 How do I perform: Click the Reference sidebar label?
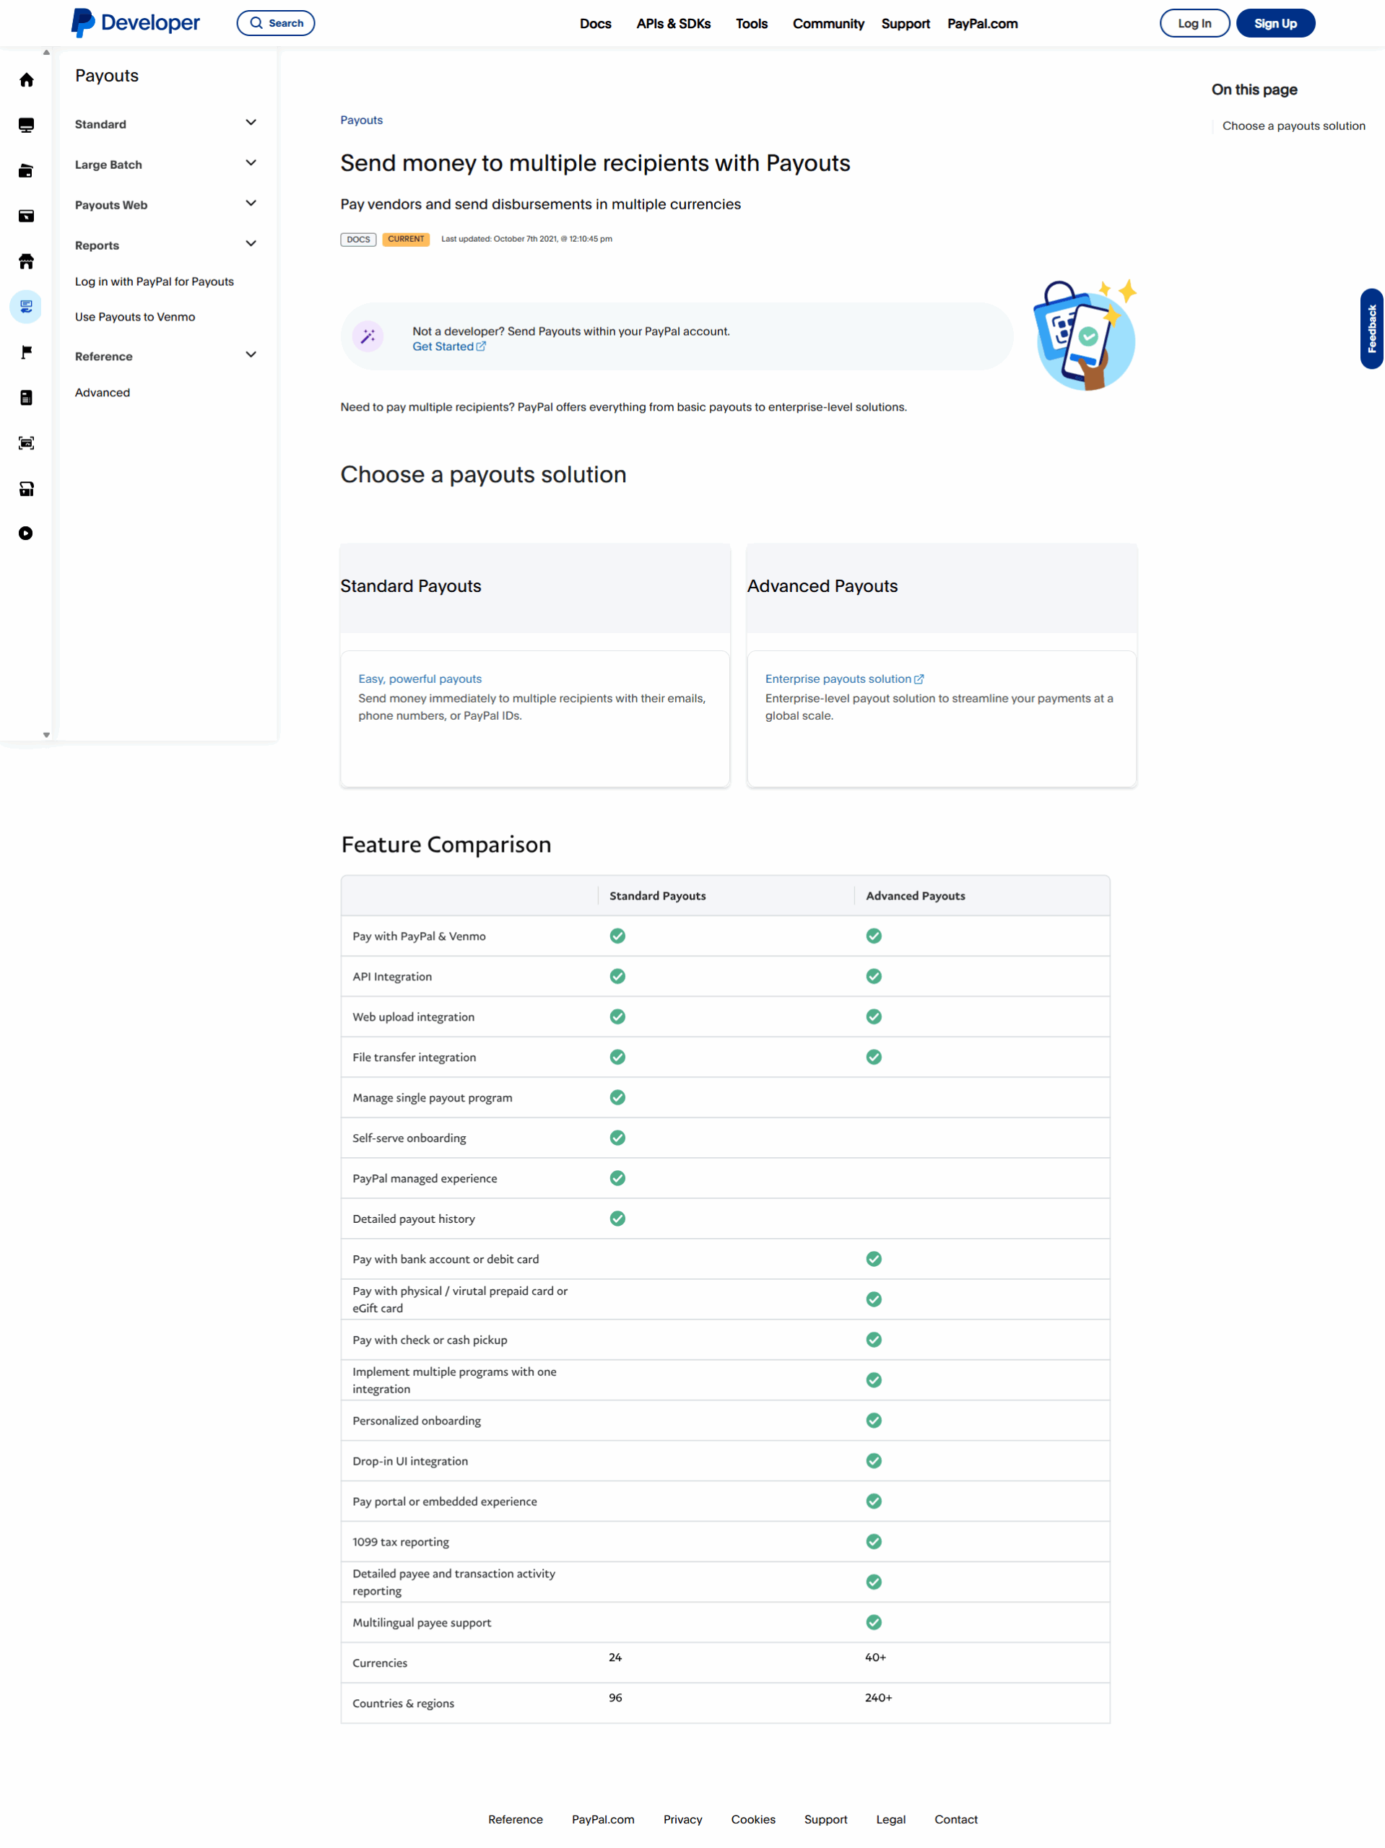(x=104, y=357)
